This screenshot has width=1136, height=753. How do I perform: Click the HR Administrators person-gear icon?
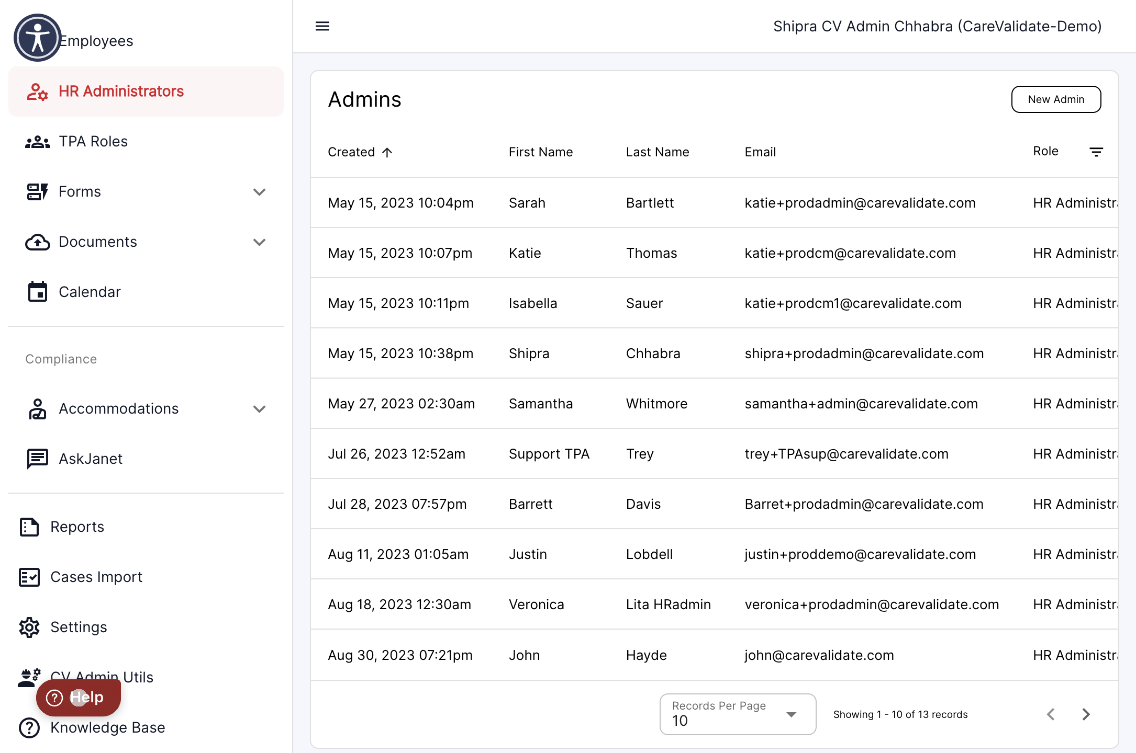coord(37,92)
